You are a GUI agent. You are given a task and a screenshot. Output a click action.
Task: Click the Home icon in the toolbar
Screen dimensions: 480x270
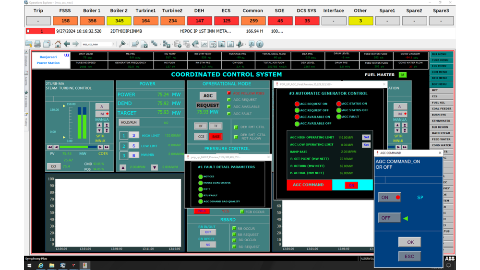(x=58, y=44)
